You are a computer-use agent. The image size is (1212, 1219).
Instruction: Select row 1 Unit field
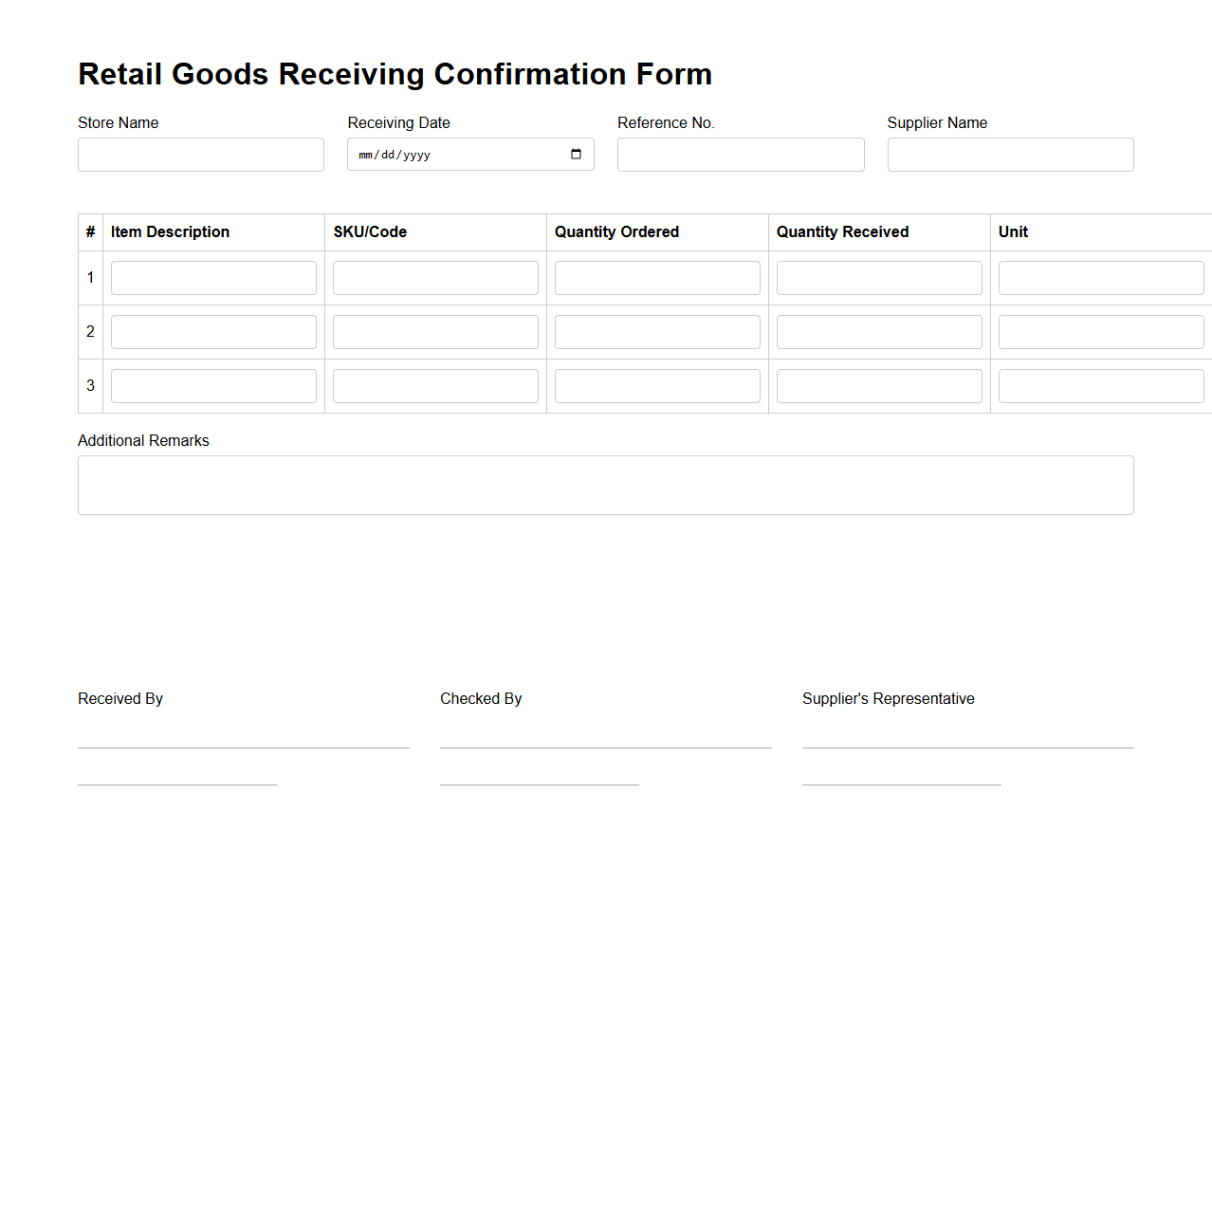1100,277
